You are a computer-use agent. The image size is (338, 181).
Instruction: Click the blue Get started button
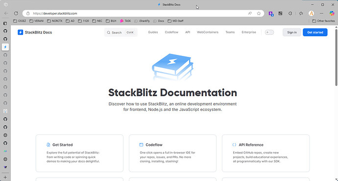315,32
